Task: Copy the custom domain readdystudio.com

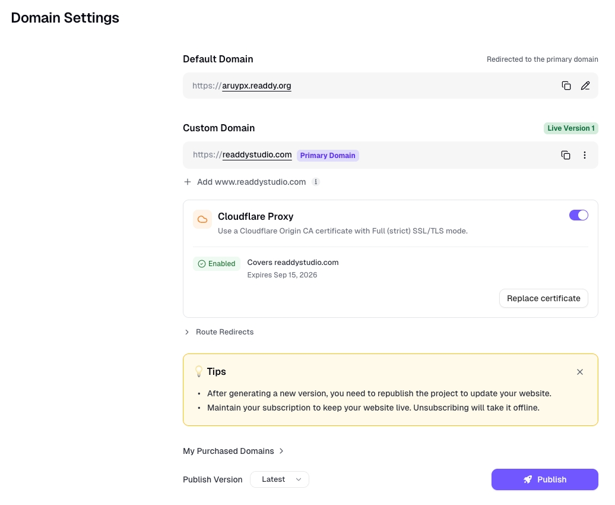Action: point(566,155)
